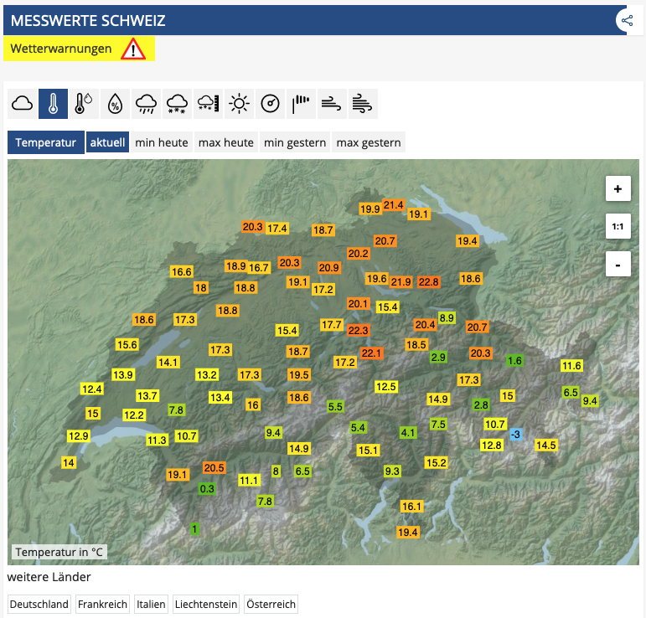Image resolution: width=646 pixels, height=618 pixels.
Task: Click the 16.6 station marker in northwest
Action: 182,272
